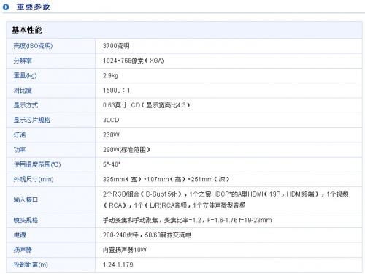Select the 重要参数 section heading
The image size is (365, 274).
click(x=34, y=7)
